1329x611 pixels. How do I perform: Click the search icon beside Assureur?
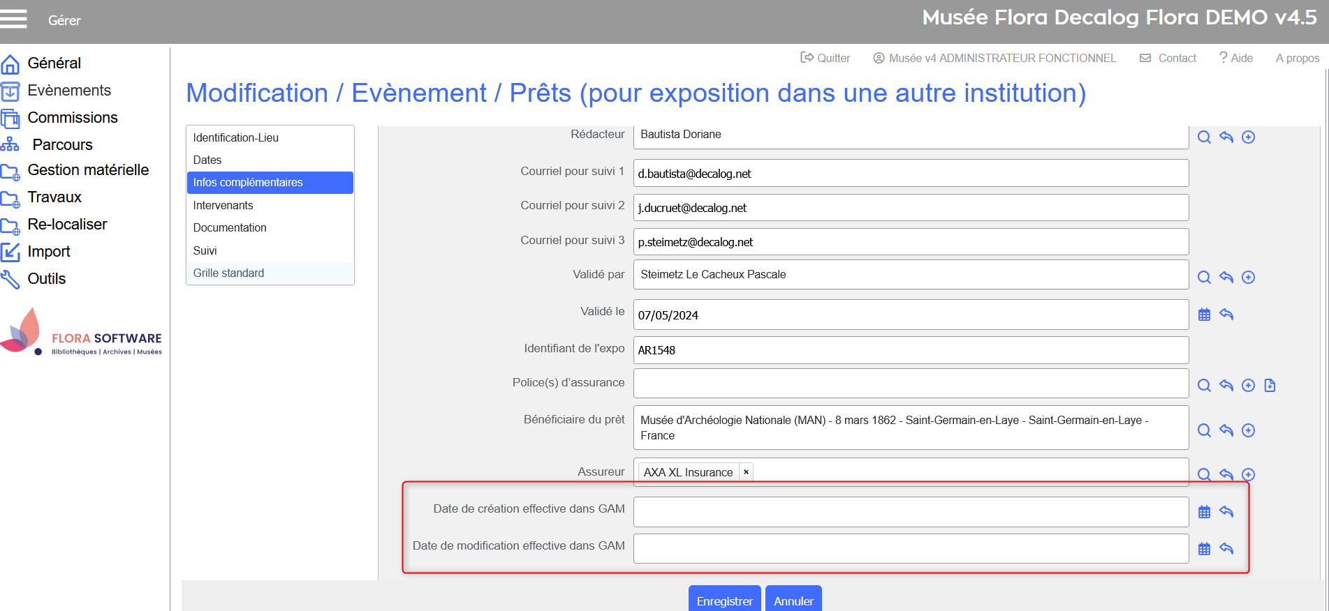click(1204, 475)
